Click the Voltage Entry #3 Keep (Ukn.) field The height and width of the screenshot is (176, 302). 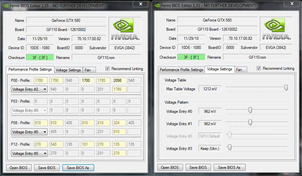click(210, 149)
